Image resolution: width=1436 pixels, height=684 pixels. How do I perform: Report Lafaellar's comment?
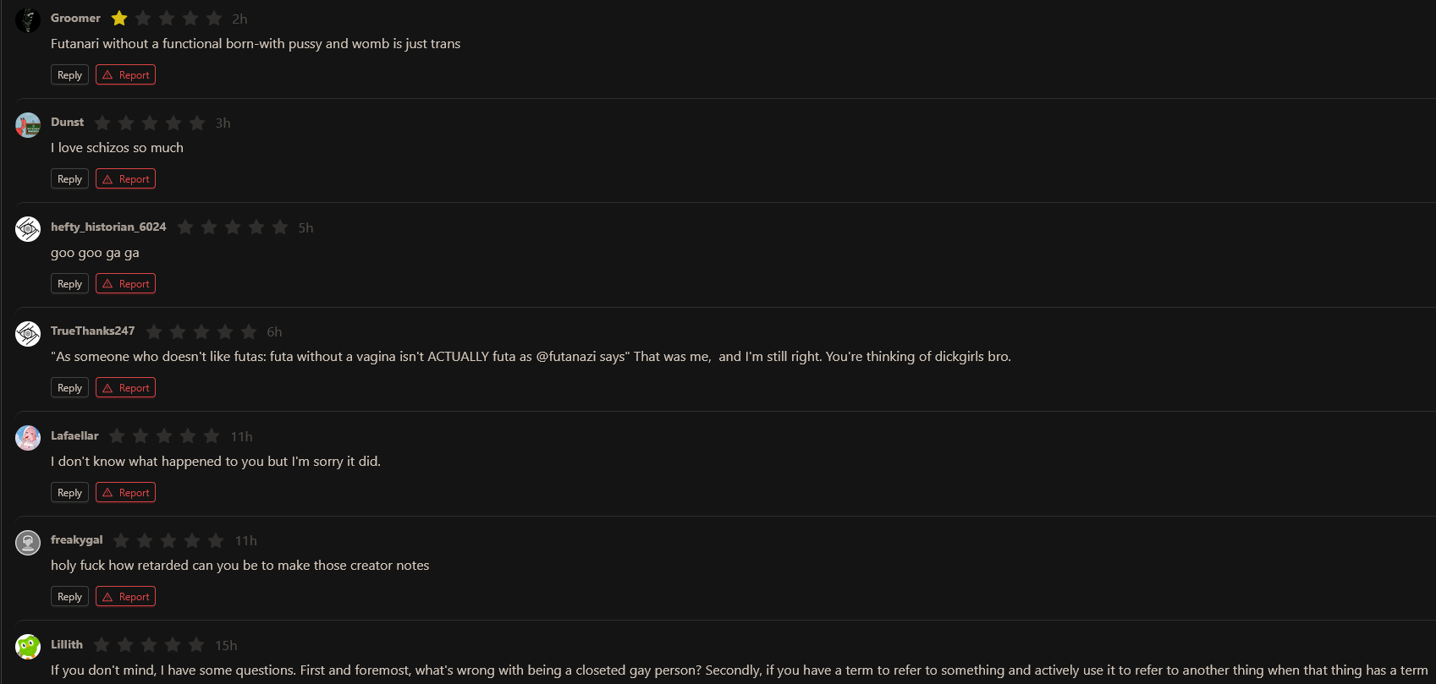pyautogui.click(x=125, y=493)
